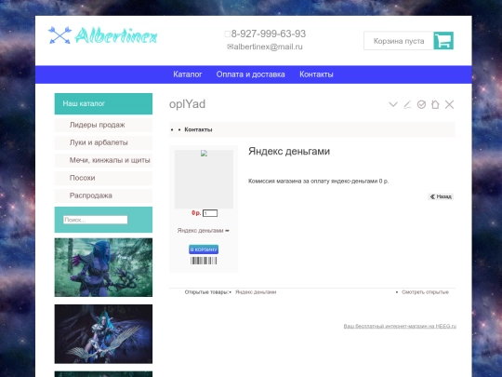Click the circled checkmark icon
Image resolution: width=502 pixels, height=377 pixels.
421,104
